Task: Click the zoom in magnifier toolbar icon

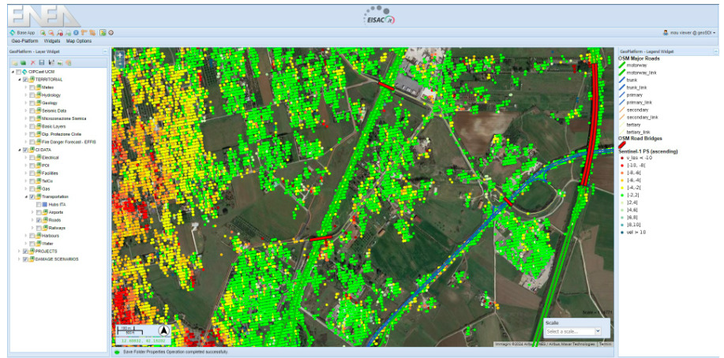Action: coord(44,32)
